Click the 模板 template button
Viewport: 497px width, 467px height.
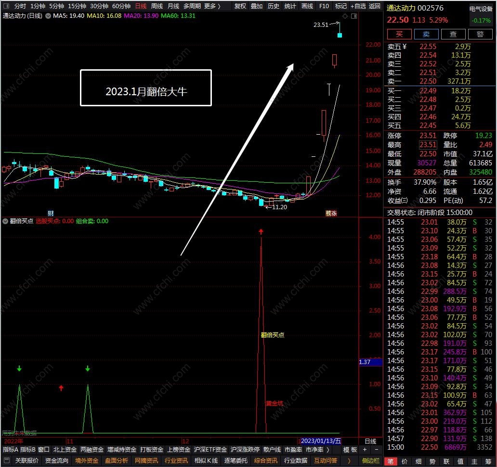pos(350,450)
